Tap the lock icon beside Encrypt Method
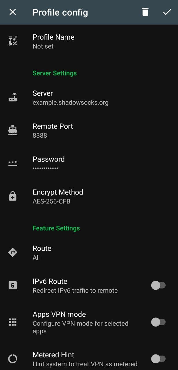Viewport: 178px width, 370px height. [13, 197]
